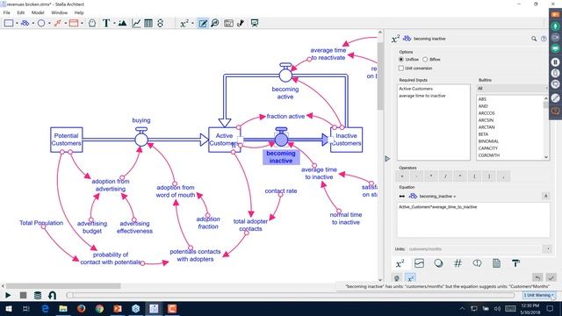Open the Edit menu
The image size is (562, 316).
pyautogui.click(x=21, y=12)
